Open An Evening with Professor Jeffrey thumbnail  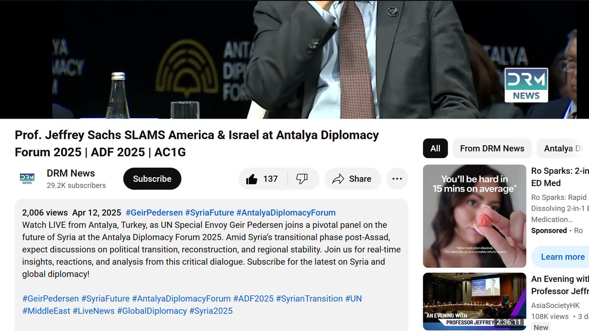coord(474,302)
